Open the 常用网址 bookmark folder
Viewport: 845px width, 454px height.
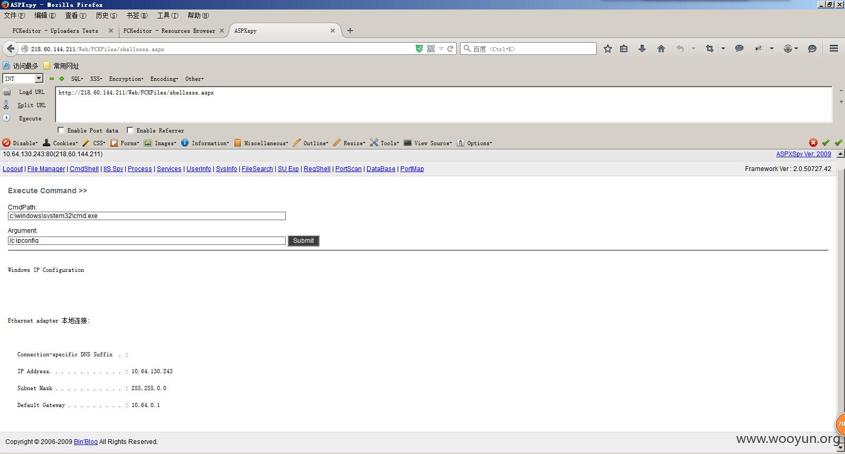(61, 66)
